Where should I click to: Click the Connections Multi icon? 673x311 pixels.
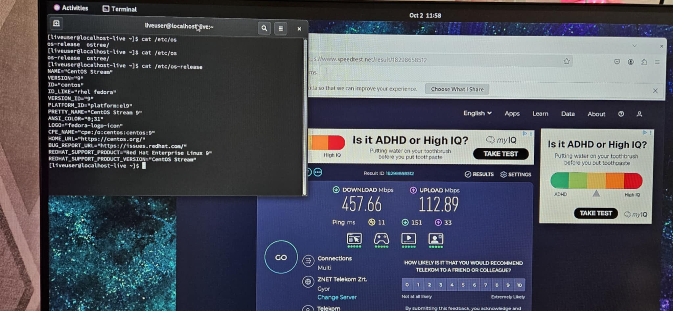pos(308,261)
